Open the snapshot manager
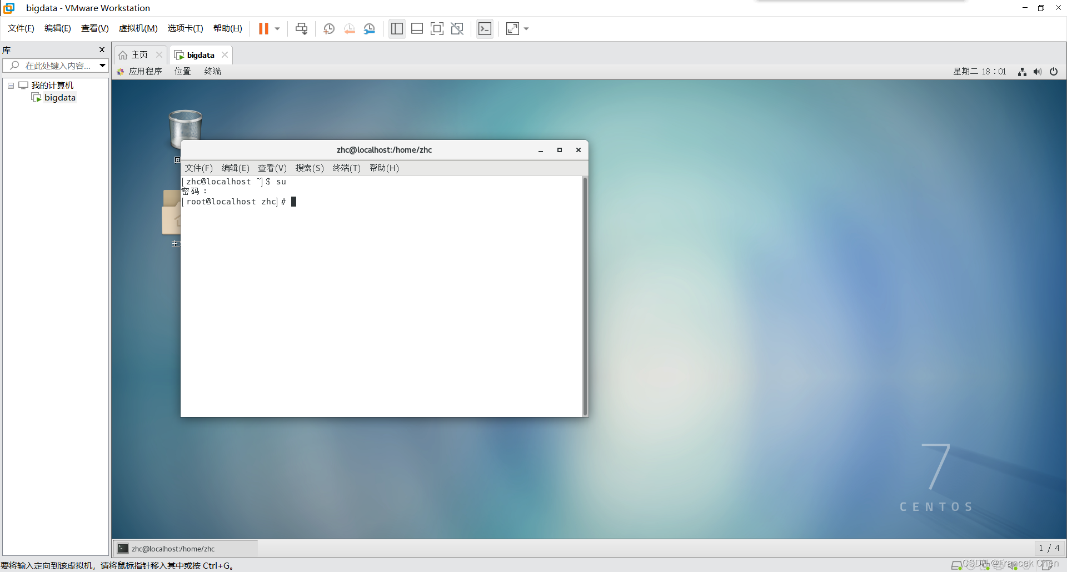The height and width of the screenshot is (572, 1067). pyautogui.click(x=370, y=28)
